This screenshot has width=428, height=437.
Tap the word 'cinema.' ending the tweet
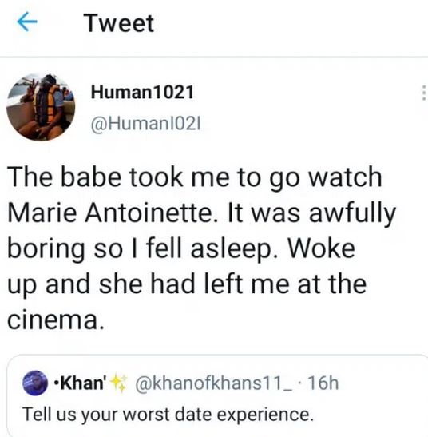(x=56, y=320)
